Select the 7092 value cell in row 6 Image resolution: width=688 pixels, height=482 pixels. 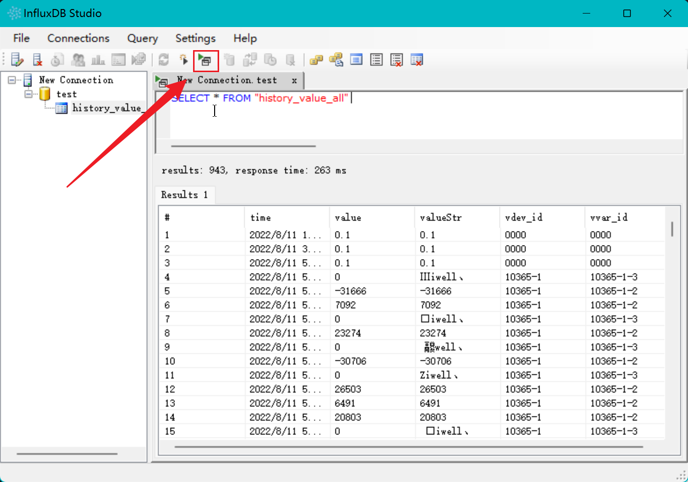point(373,305)
